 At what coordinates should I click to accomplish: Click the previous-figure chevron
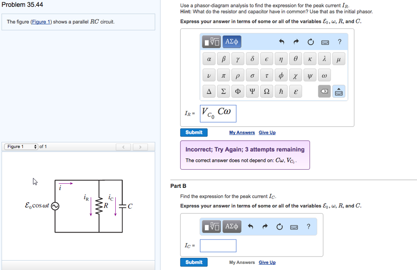tap(123, 146)
